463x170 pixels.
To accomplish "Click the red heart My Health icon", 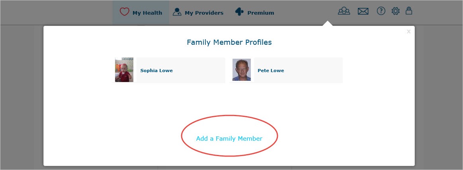I will [124, 12].
